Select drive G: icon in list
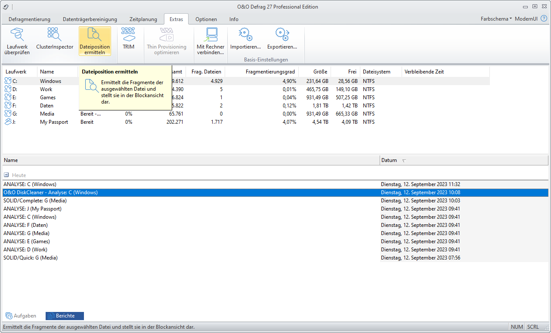Image resolution: width=551 pixels, height=333 pixels. click(8, 113)
